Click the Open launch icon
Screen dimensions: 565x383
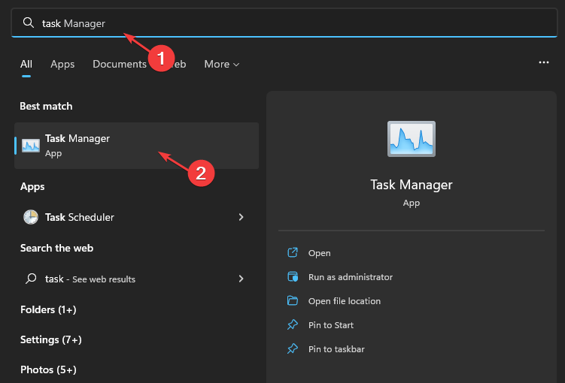[x=293, y=252]
